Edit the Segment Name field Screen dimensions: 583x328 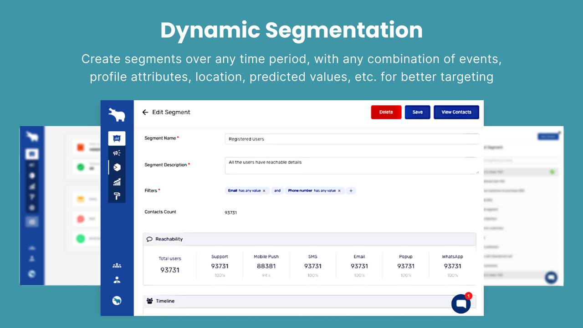[x=352, y=139]
